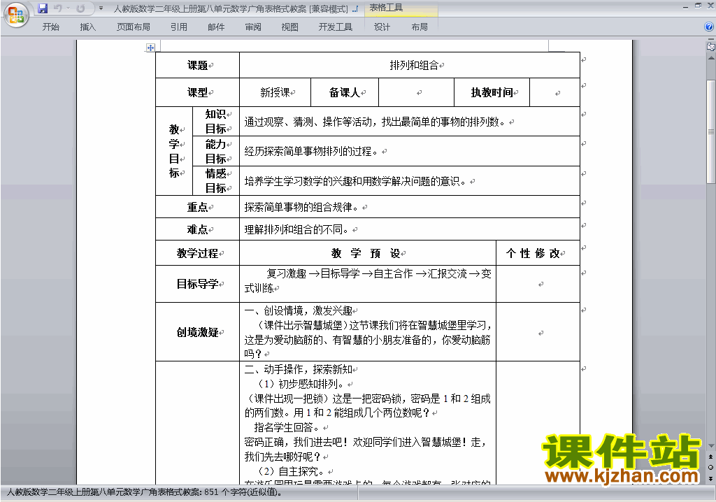Click the 表格工具 contextual label
This screenshot has width=716, height=502.
point(386,8)
